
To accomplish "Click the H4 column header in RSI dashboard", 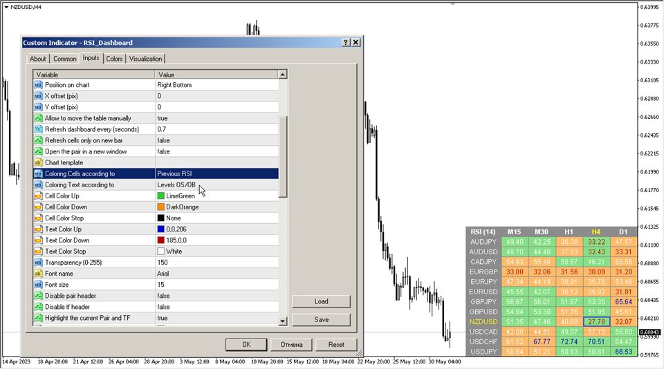I will (x=596, y=232).
